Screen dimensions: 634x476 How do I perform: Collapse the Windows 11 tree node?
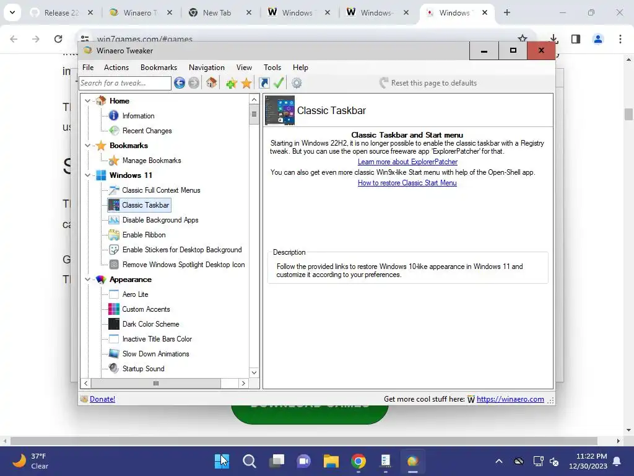point(87,175)
